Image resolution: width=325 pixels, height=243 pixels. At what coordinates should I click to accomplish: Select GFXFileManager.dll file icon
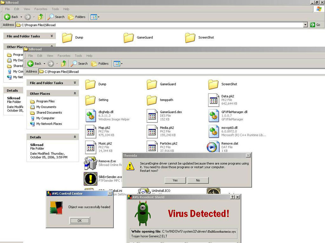click(x=214, y=116)
